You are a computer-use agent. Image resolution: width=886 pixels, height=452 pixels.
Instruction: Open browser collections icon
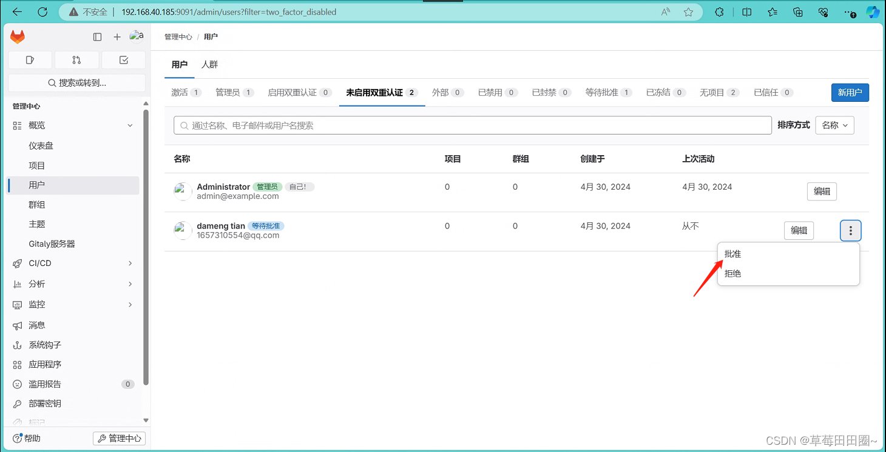(798, 12)
